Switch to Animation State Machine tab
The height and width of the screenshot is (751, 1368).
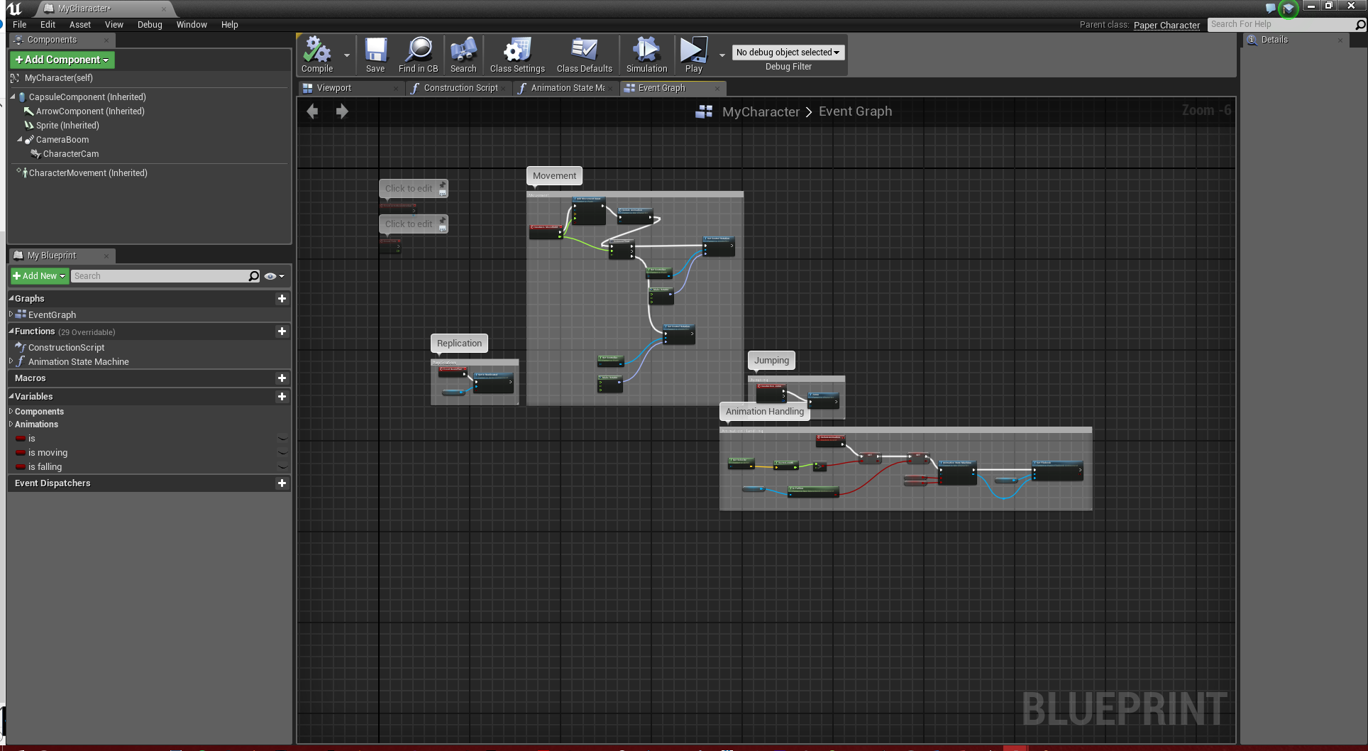point(566,88)
